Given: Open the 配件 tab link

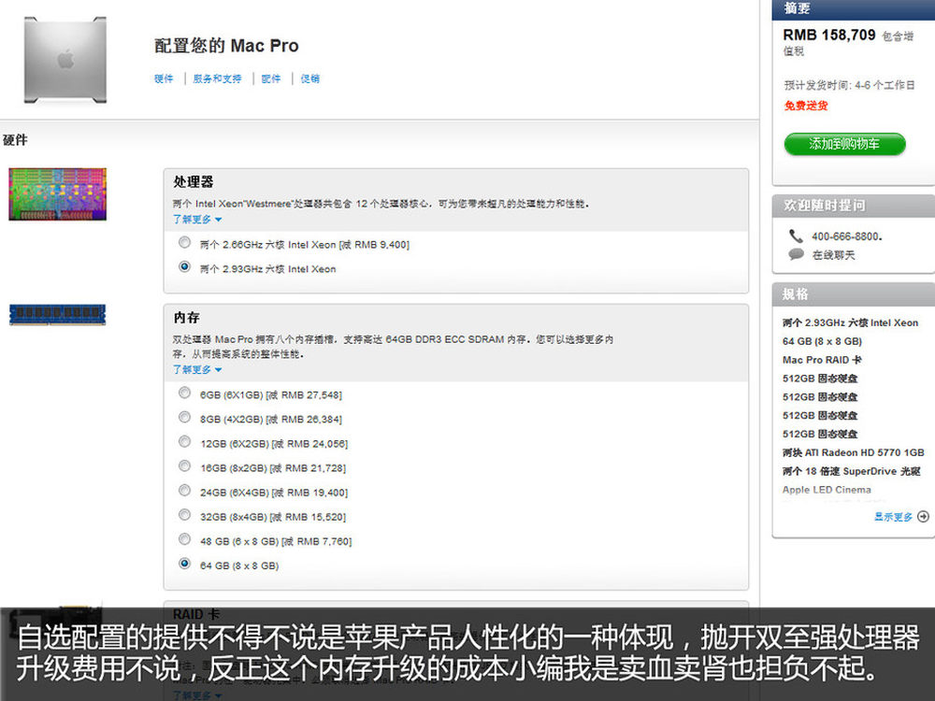Looking at the screenshot, I should coord(271,79).
